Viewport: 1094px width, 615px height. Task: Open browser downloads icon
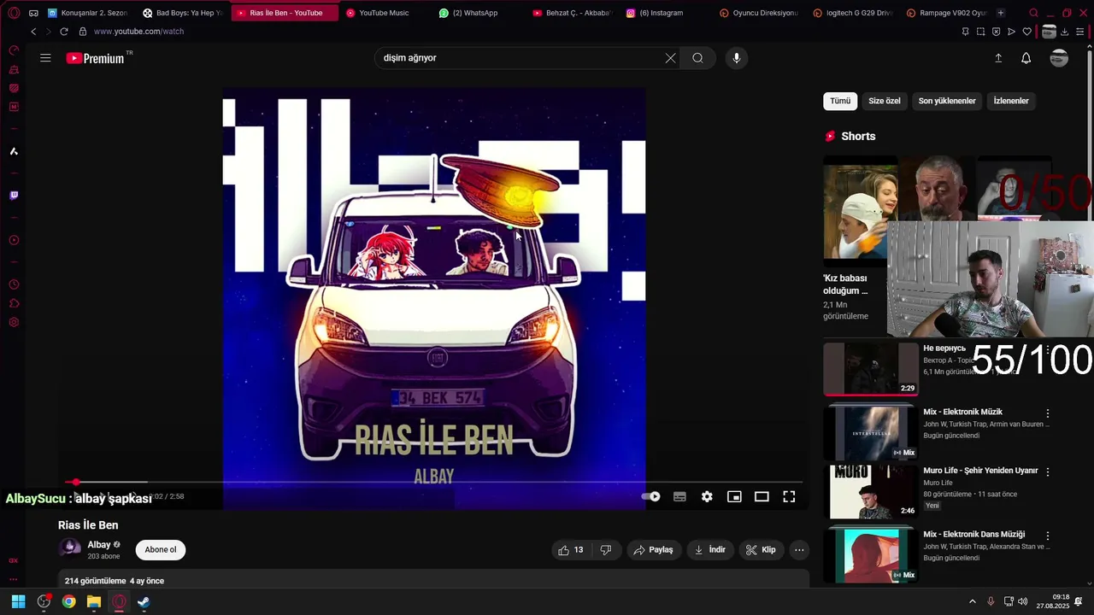1064,32
